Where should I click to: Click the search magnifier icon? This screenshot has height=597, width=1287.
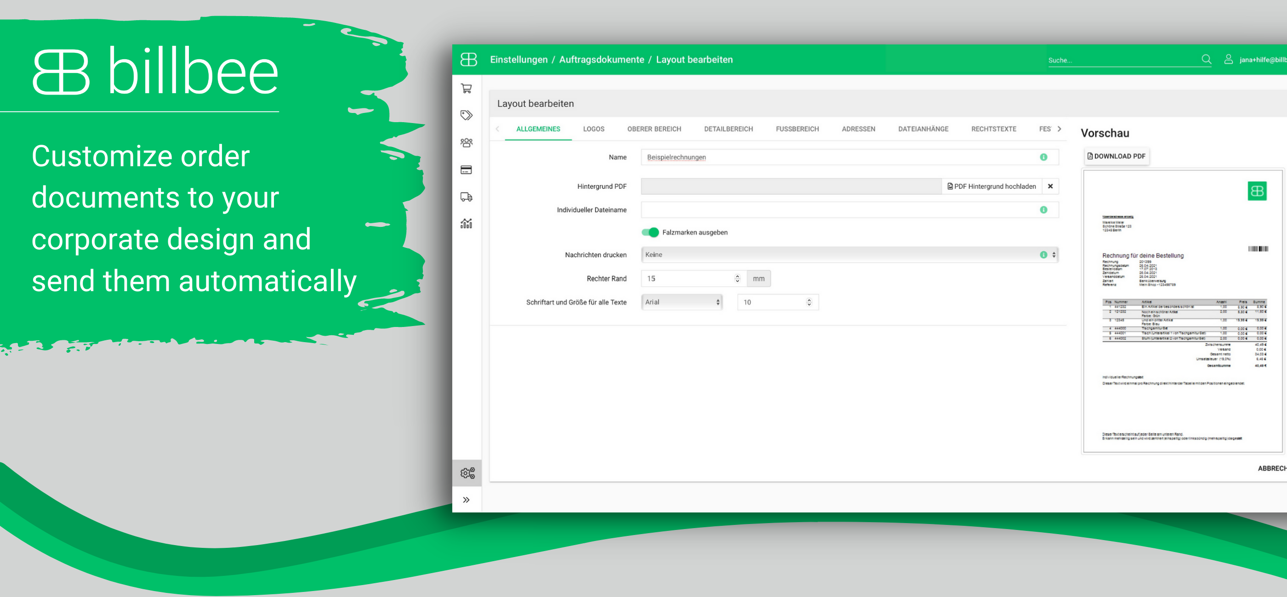1206,59
